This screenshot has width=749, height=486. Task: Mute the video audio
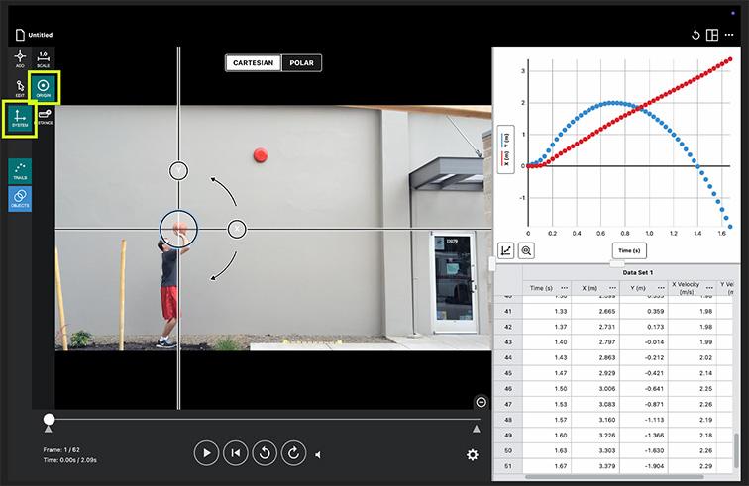[x=318, y=455]
